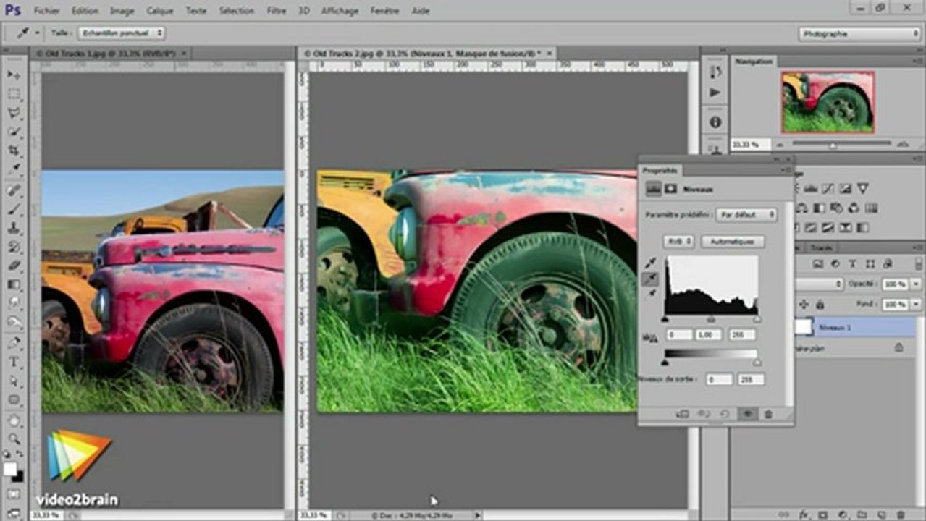Screen dimensions: 926x521
Task: Select the Pen tool
Action: pyautogui.click(x=14, y=343)
